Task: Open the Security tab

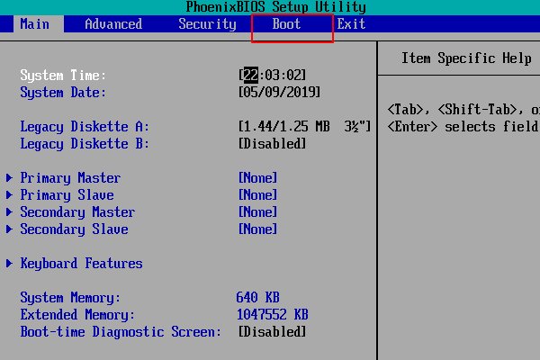Action: 207,24
